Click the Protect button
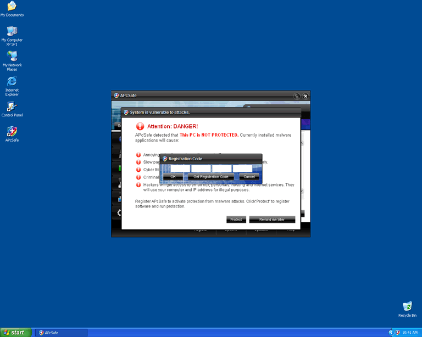 (x=236, y=220)
